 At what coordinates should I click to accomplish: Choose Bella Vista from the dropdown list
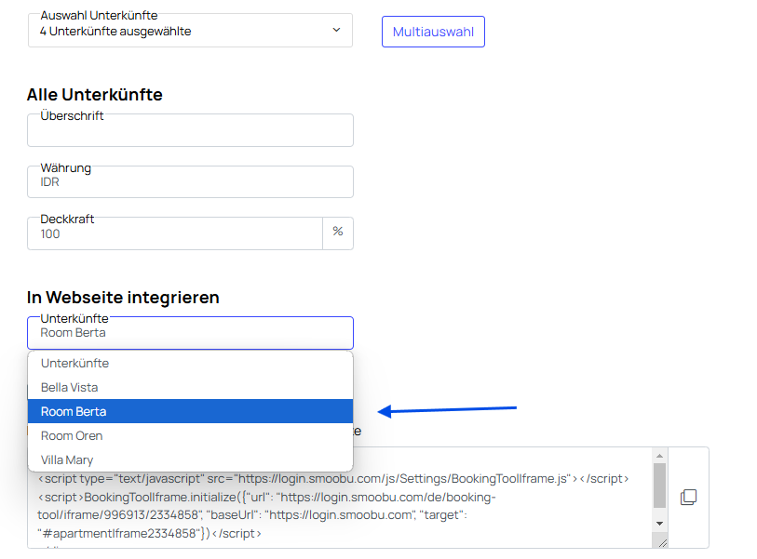point(190,387)
